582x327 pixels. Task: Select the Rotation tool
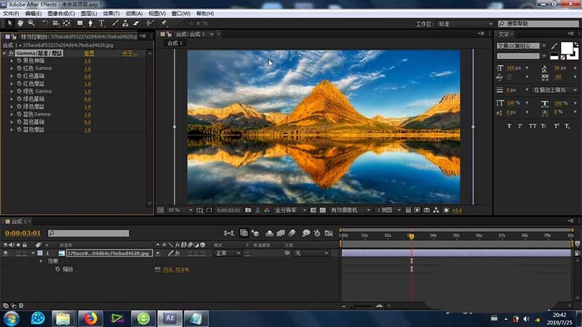[46, 23]
